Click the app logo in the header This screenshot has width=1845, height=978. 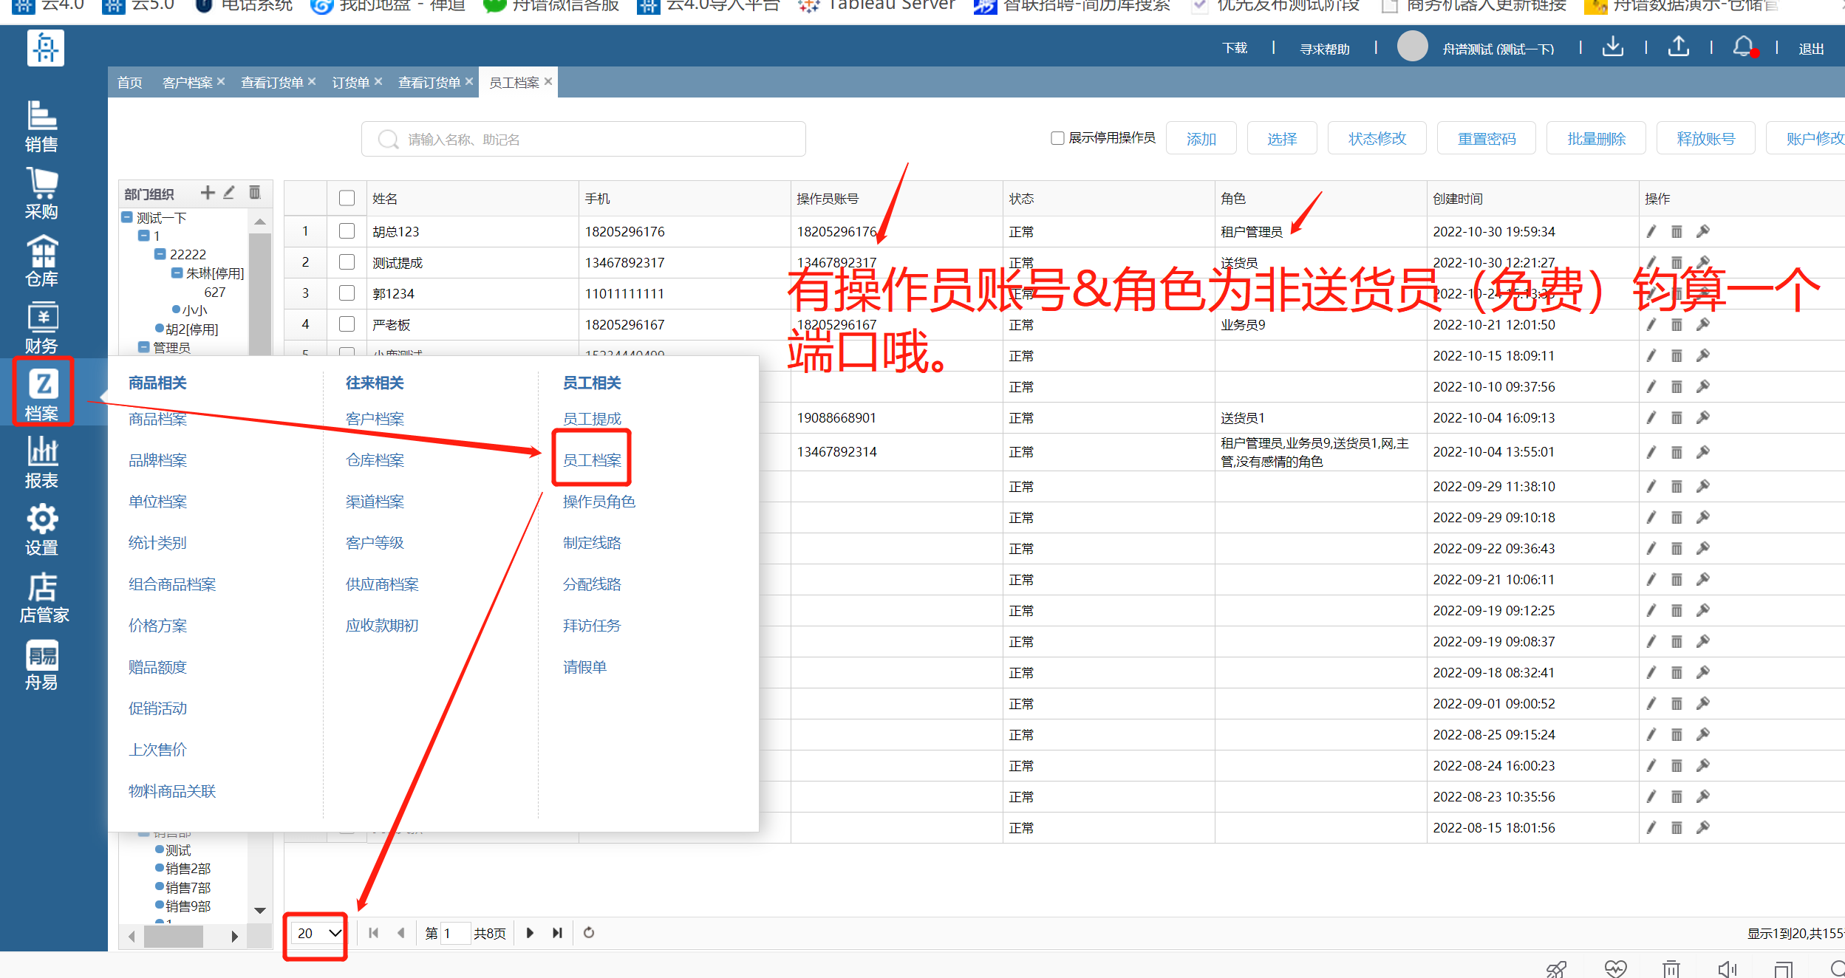(x=46, y=48)
